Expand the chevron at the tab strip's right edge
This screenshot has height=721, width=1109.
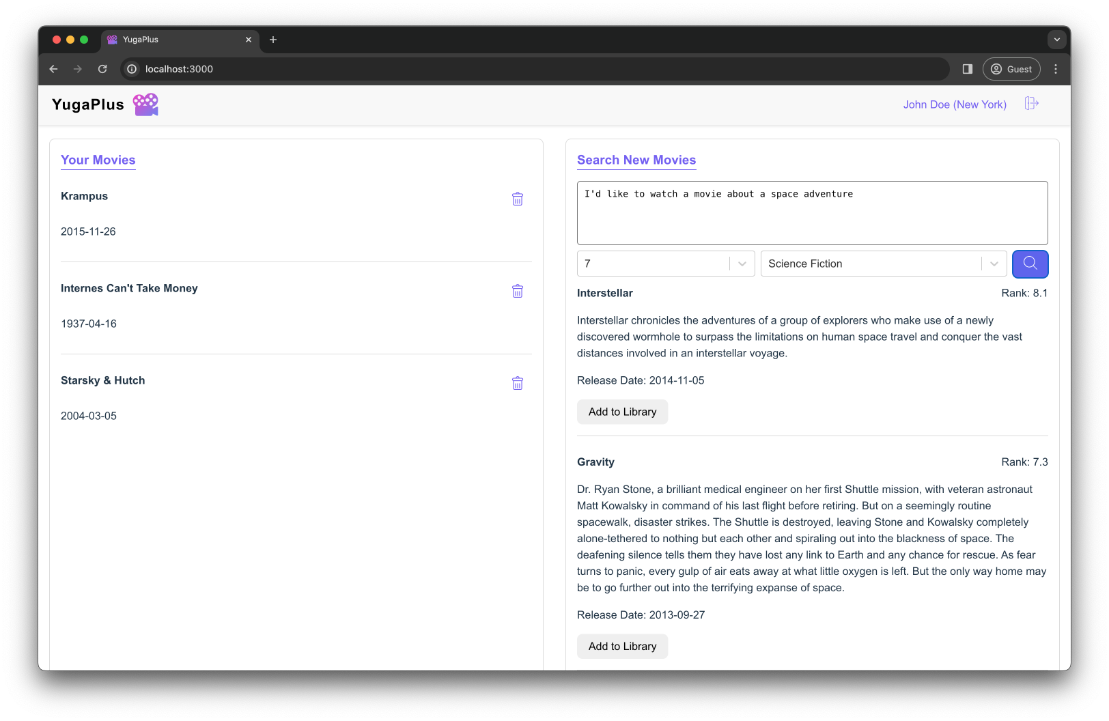pos(1056,40)
